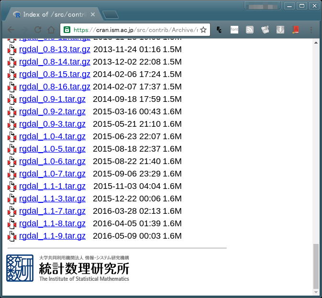Click the date 2015-11-03 04:04

coord(127,187)
